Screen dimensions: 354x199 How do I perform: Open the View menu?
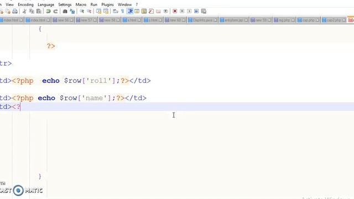tap(10, 4)
